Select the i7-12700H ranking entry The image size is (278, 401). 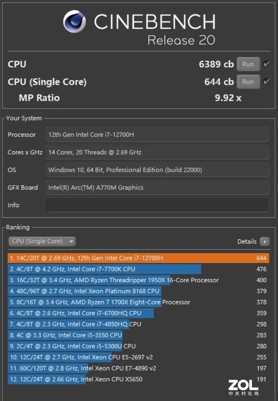click(138, 258)
